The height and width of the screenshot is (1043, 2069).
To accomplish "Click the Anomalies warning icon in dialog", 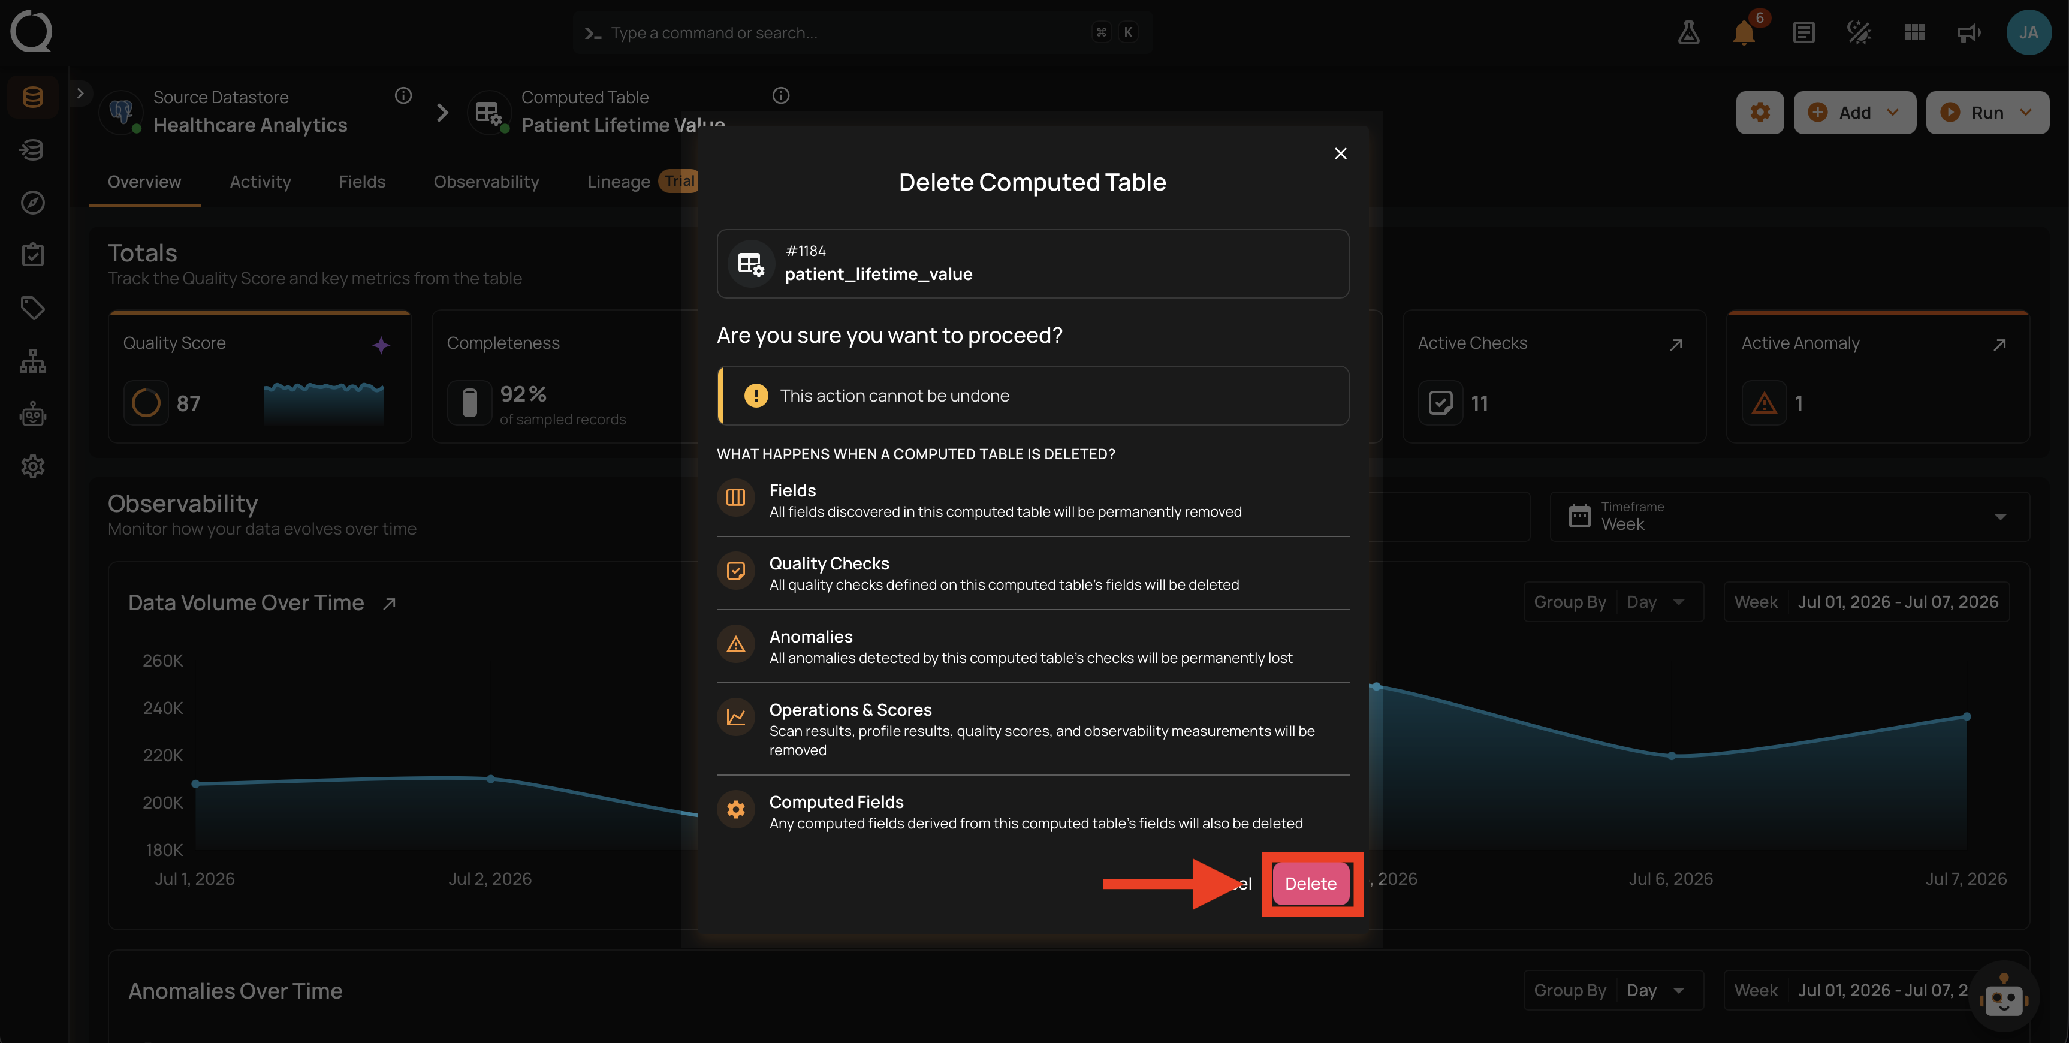I will tap(735, 644).
